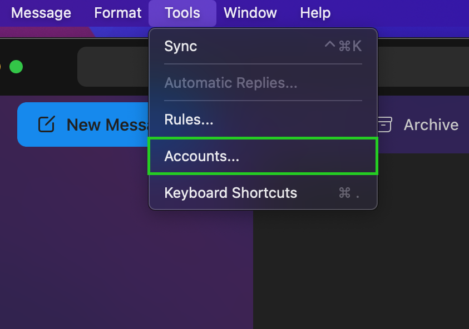Click the compose icon on New Message
The image size is (469, 329).
46,124
